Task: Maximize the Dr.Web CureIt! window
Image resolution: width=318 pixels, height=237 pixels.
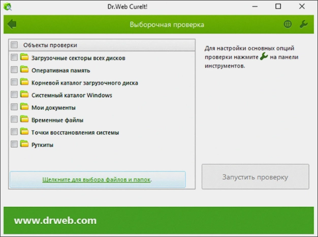Action: (x=278, y=7)
